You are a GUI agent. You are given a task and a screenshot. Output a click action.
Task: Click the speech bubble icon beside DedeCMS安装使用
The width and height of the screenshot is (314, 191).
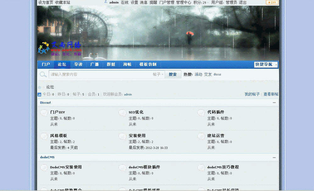[44, 168]
